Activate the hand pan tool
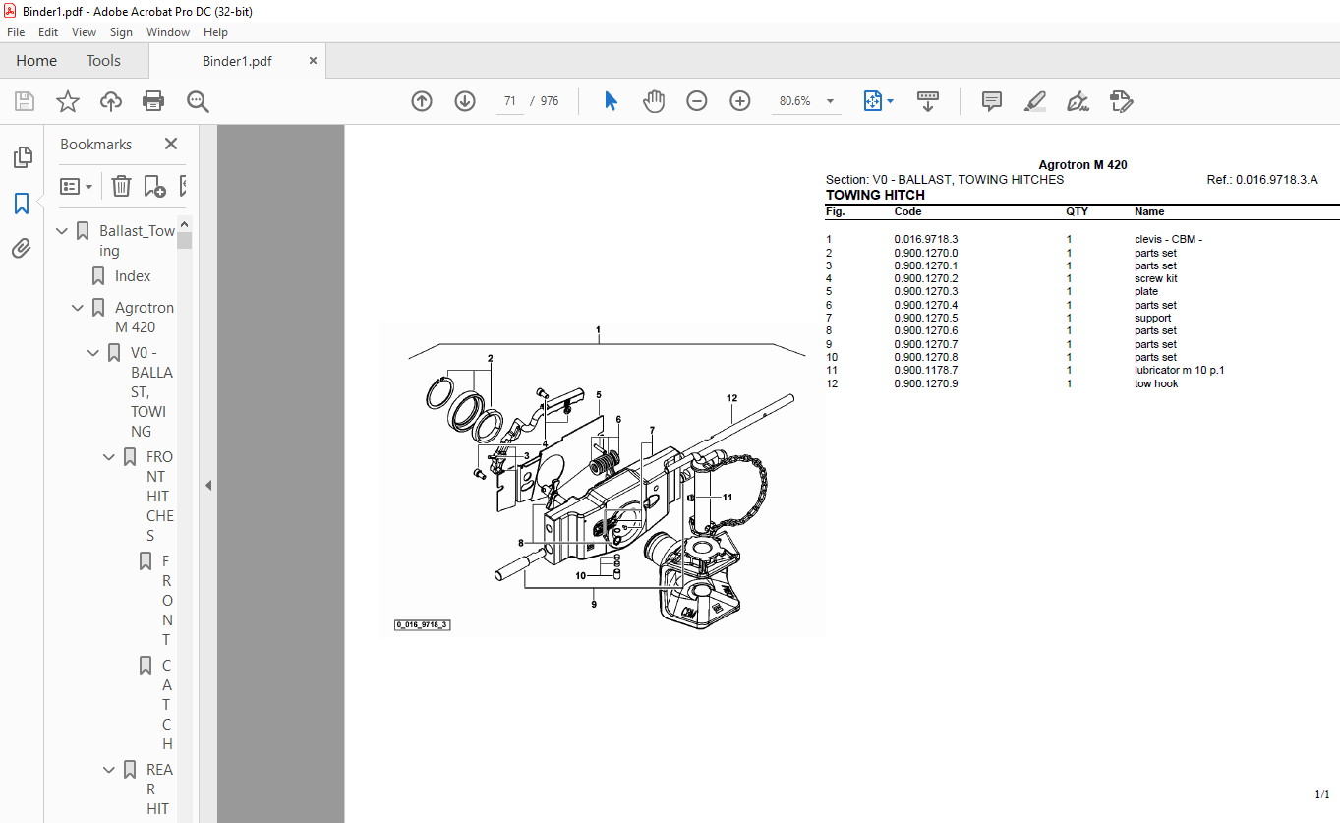 click(654, 101)
